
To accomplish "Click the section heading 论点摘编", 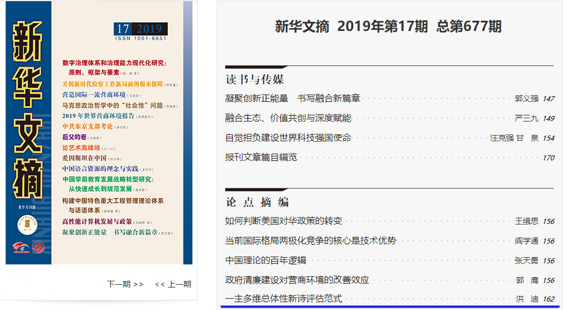I will [x=257, y=203].
